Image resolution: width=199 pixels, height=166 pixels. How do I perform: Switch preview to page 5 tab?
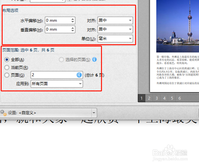(172, 98)
